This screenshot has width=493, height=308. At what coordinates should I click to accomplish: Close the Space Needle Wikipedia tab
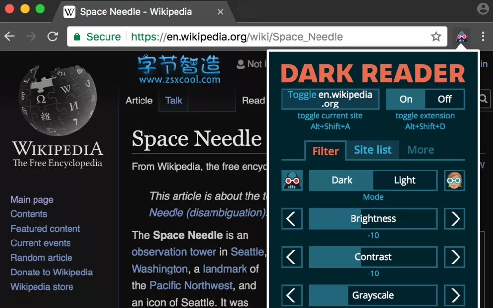(221, 12)
